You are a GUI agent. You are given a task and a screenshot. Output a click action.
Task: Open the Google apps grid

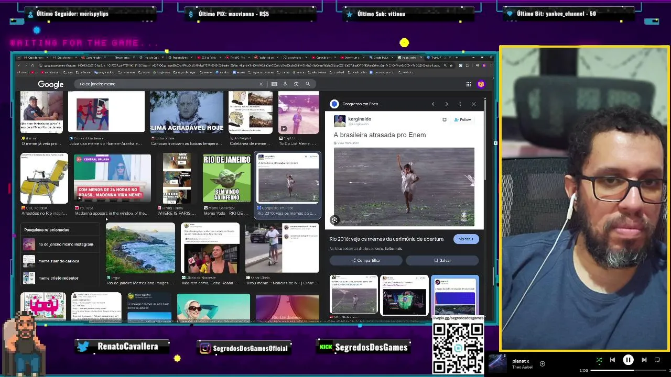point(468,84)
